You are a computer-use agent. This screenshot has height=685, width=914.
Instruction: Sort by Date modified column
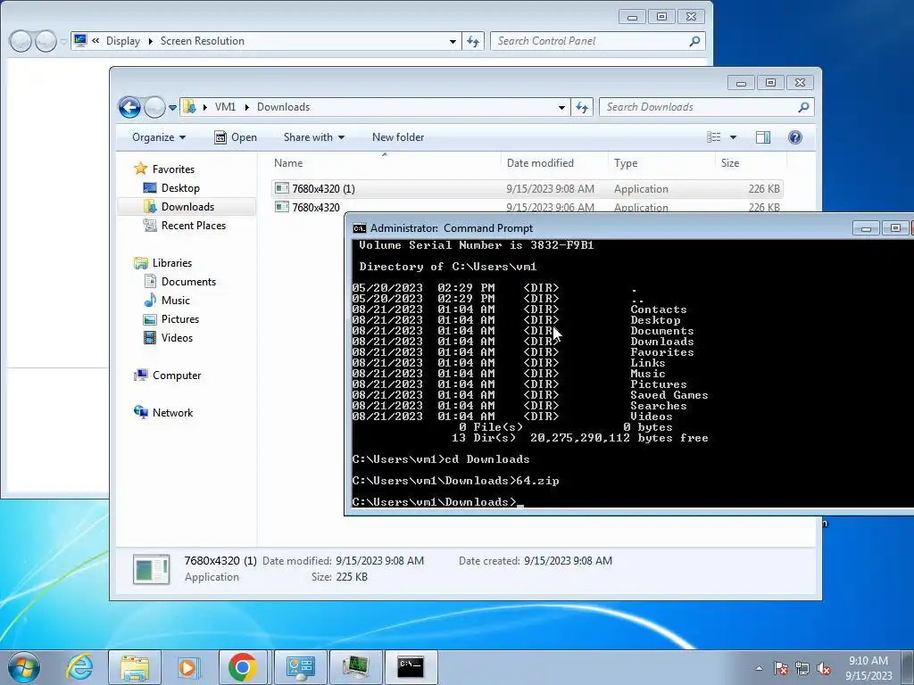coord(554,163)
